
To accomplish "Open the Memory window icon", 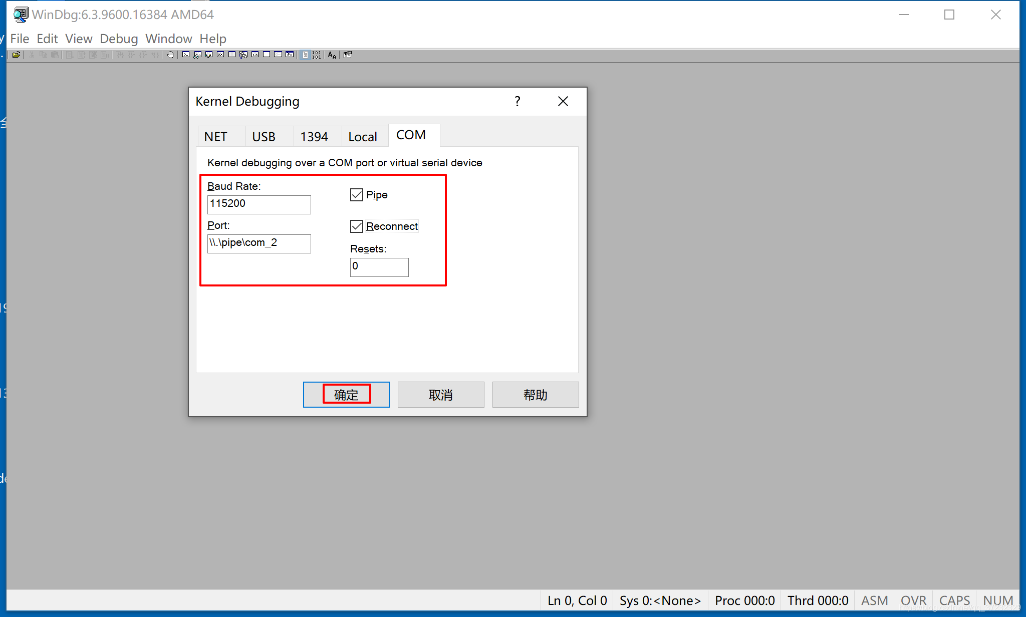I will point(231,55).
